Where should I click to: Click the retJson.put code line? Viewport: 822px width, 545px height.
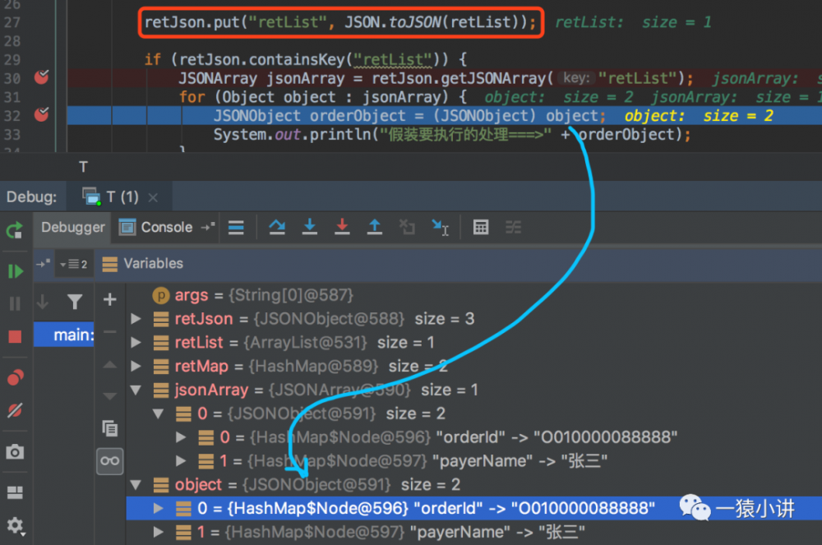click(x=341, y=22)
